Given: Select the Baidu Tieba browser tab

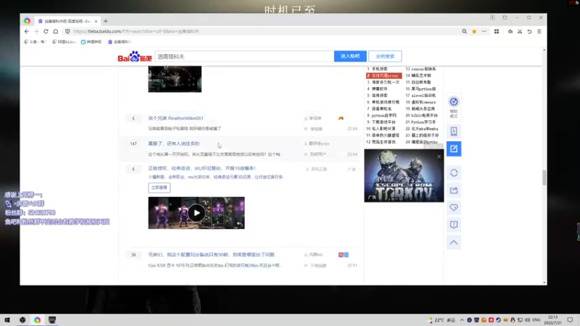Looking at the screenshot, I should pos(67,21).
